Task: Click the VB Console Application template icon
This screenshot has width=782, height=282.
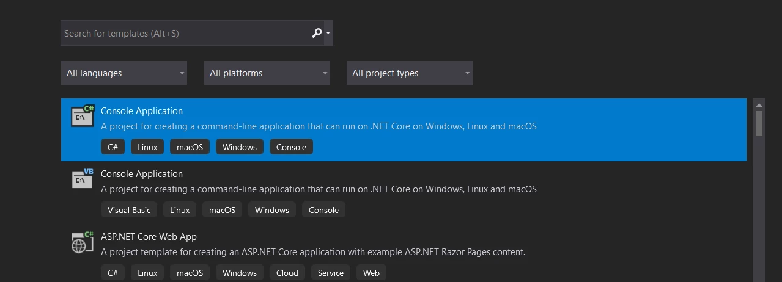Action: click(83, 179)
